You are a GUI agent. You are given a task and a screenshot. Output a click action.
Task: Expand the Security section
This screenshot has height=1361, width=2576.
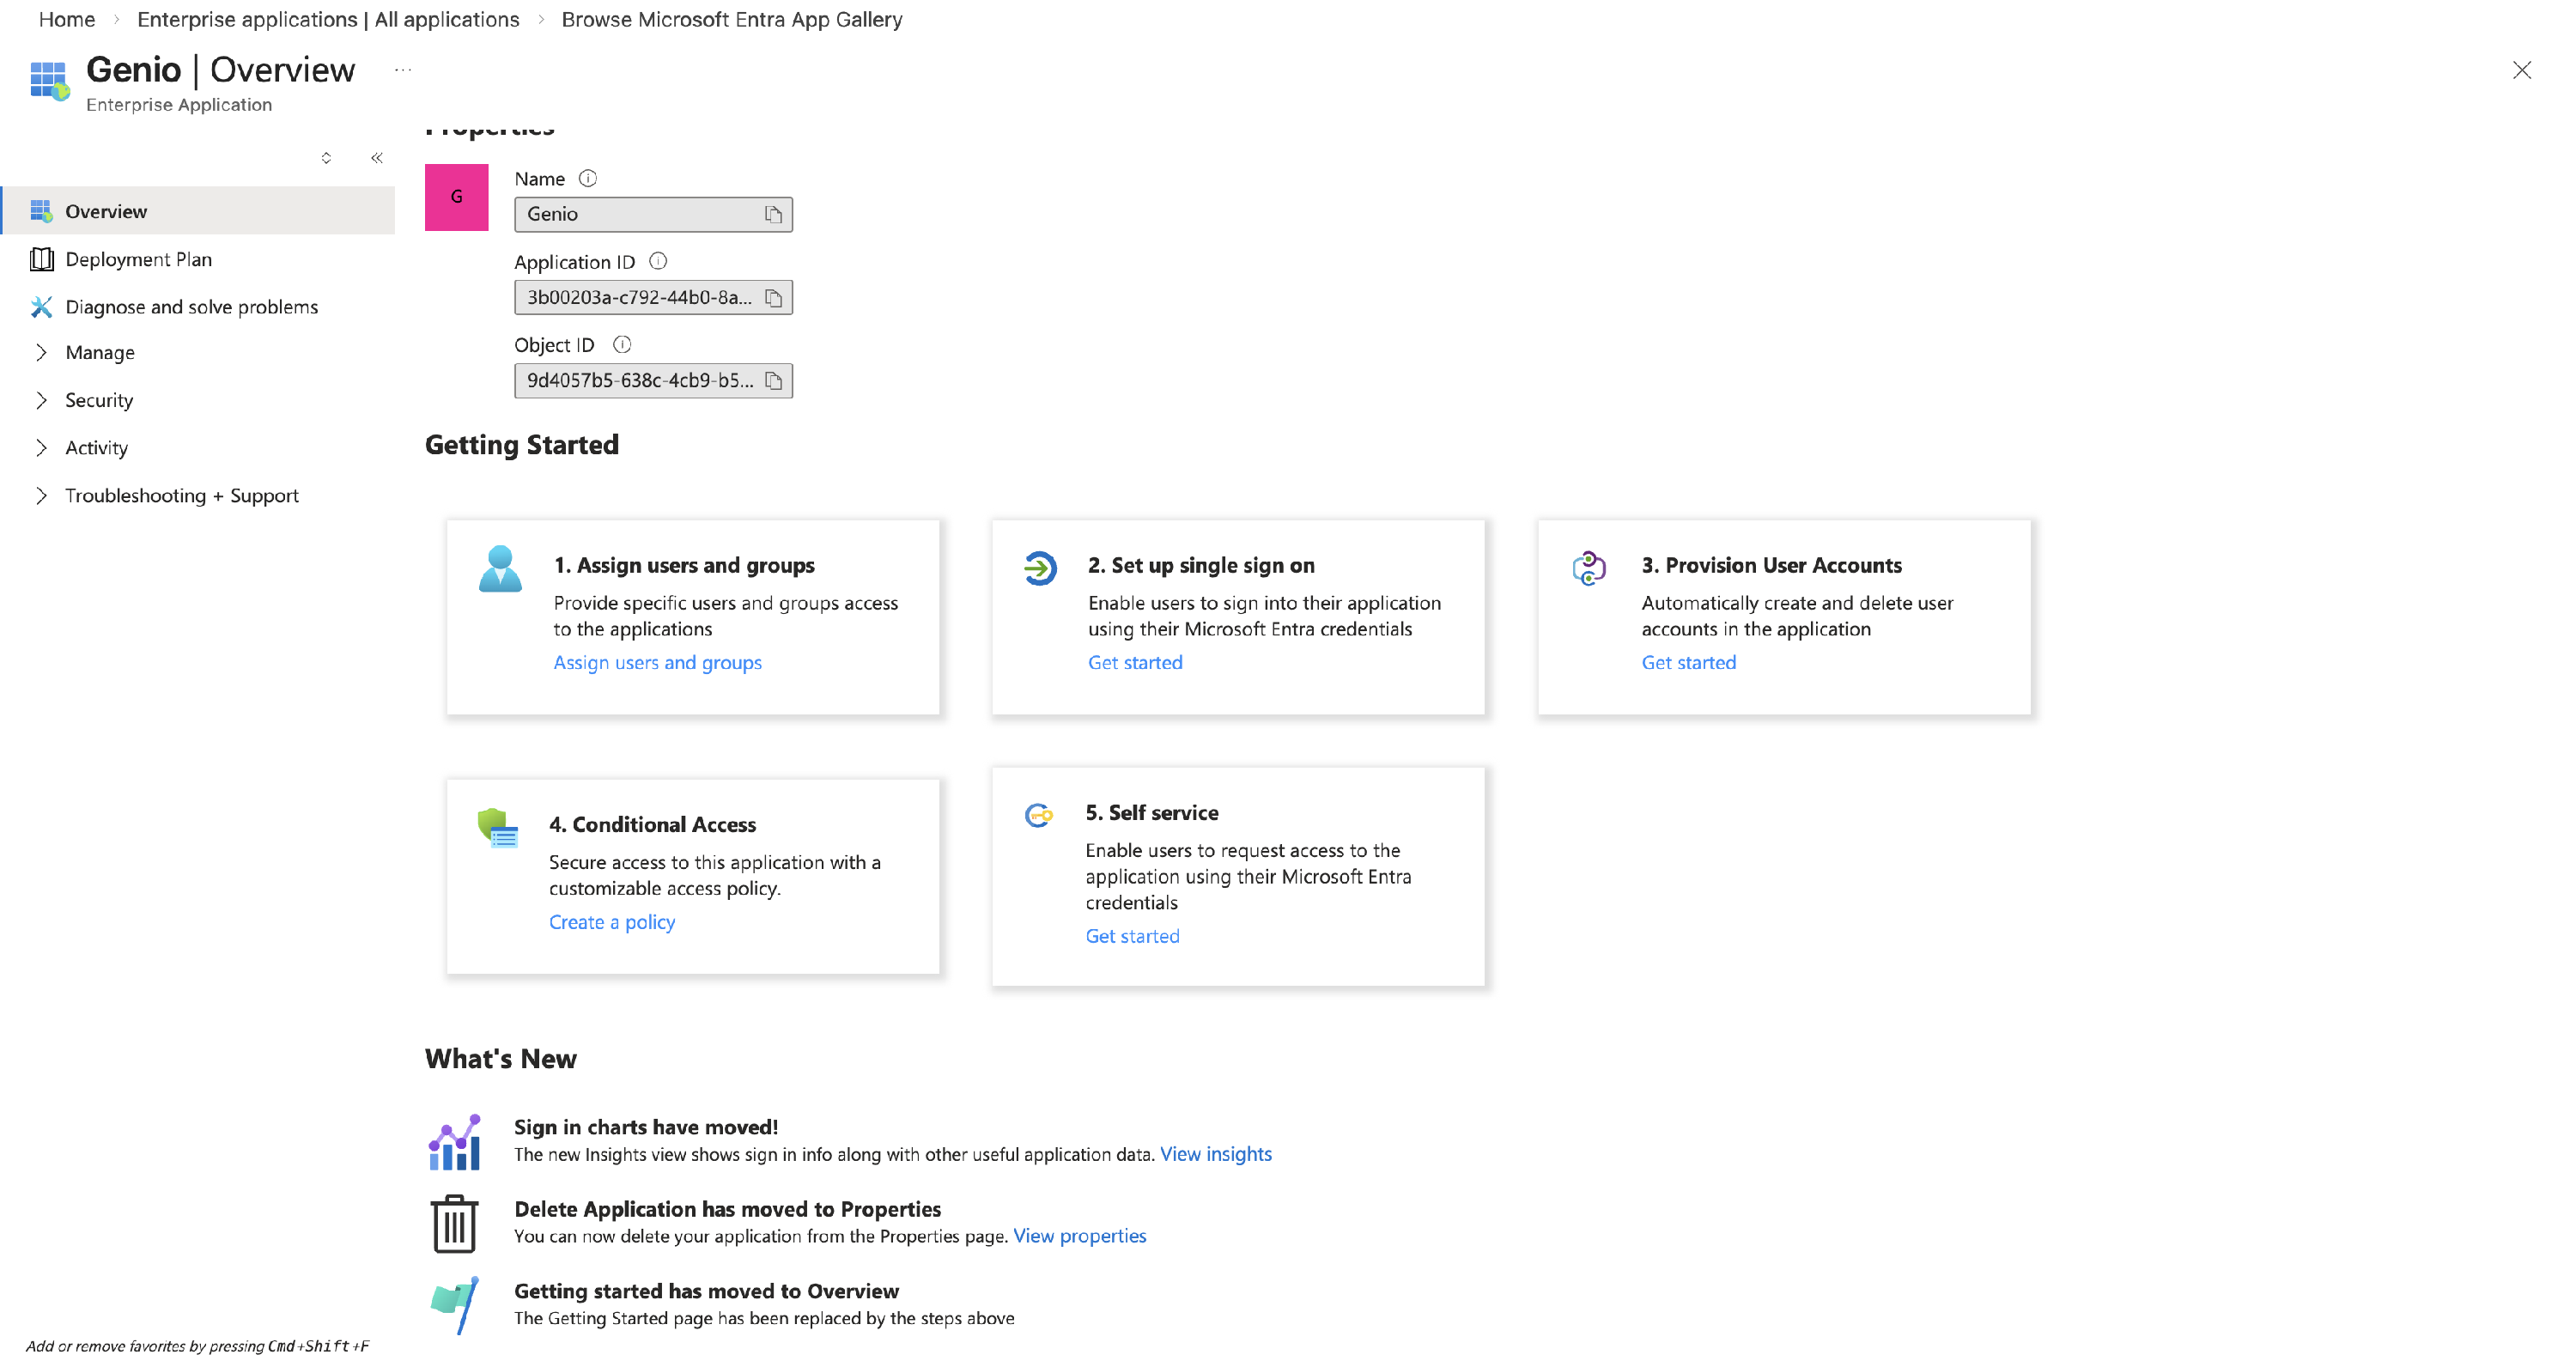click(98, 400)
